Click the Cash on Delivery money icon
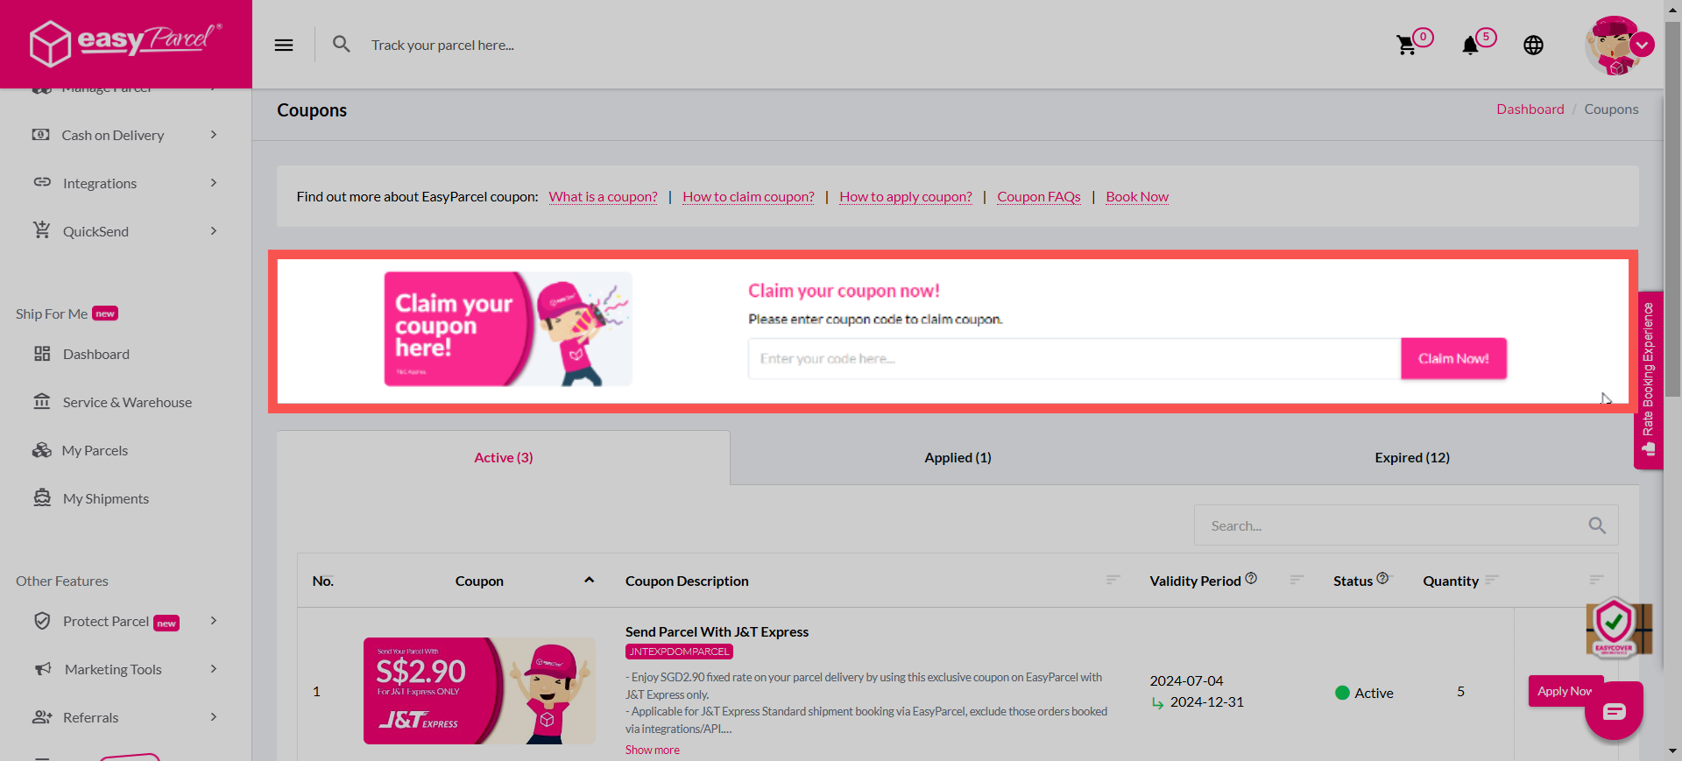This screenshot has height=761, width=1682. click(x=41, y=135)
